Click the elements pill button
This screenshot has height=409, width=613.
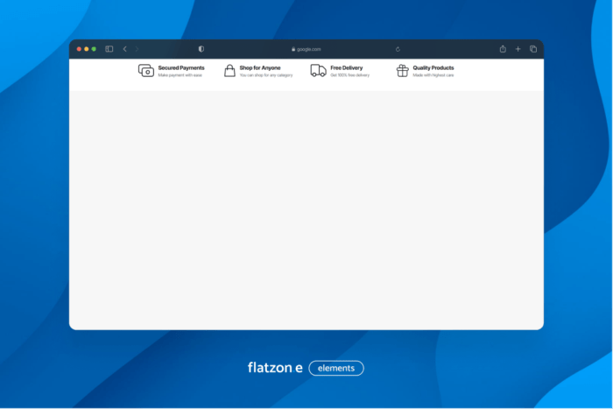coord(336,368)
